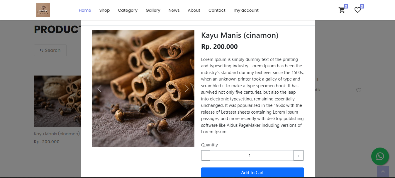Click the WhatsApp chat button
Screen dimensions: 395x178
coord(380,156)
